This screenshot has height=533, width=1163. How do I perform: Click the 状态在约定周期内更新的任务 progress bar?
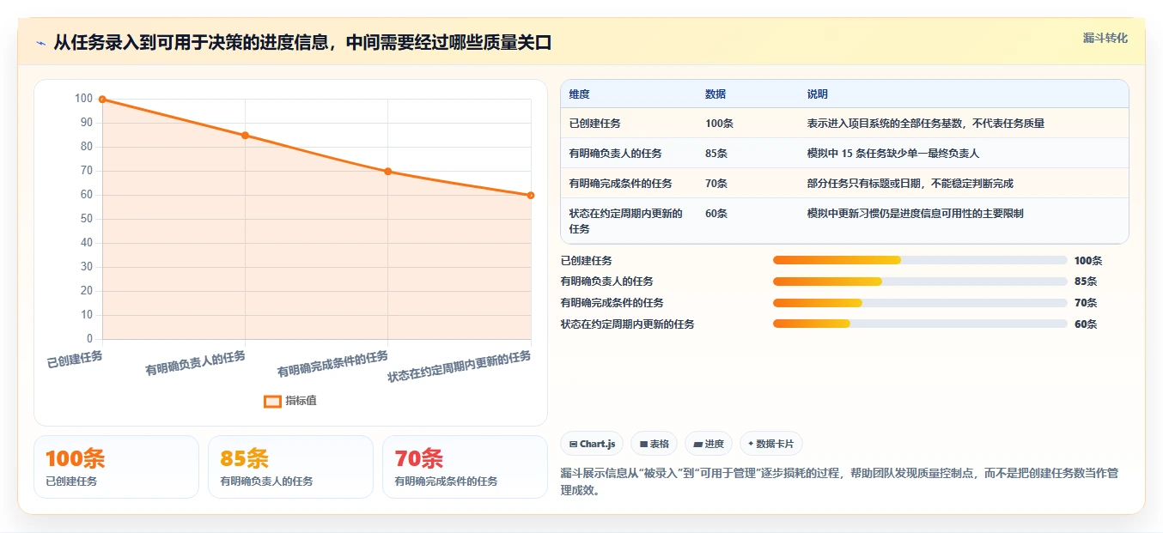[x=920, y=324]
